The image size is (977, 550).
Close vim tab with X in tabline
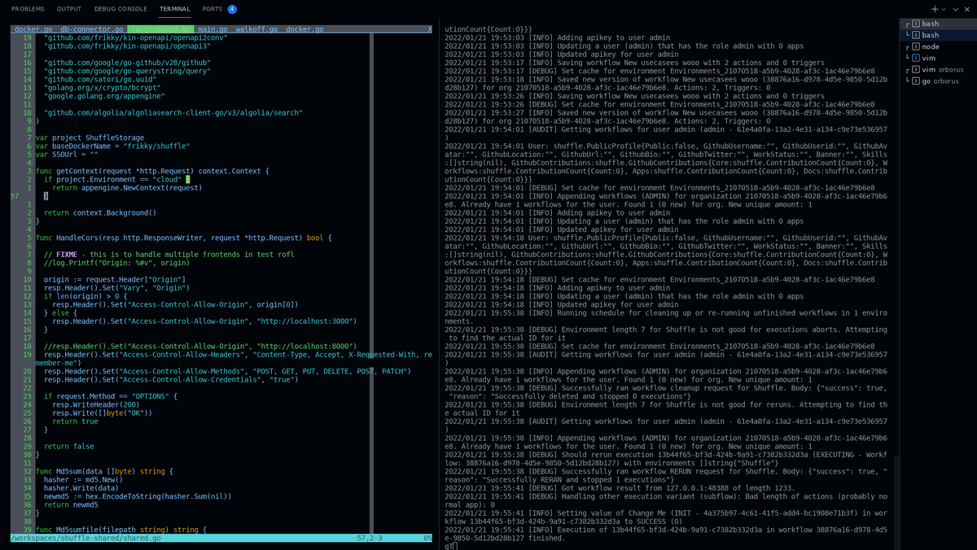coord(430,29)
